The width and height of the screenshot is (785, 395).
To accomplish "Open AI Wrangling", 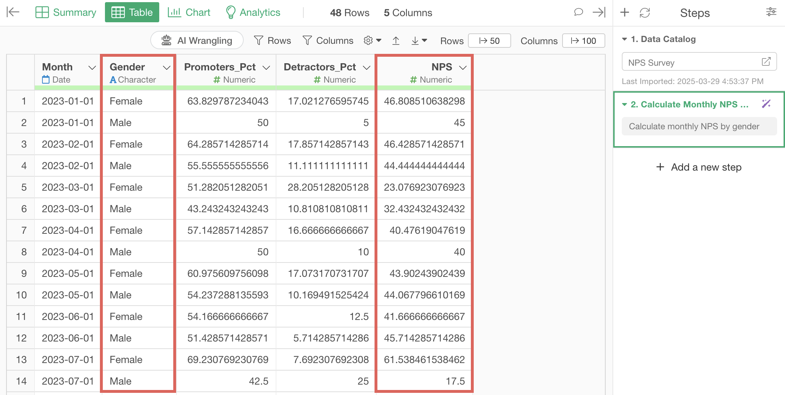I will point(197,41).
